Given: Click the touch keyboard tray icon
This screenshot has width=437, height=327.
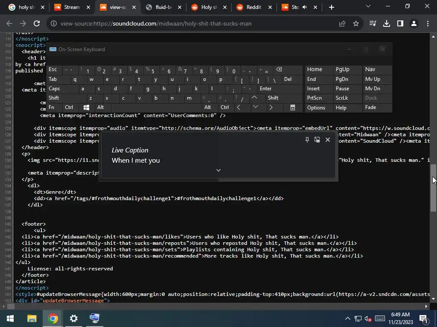Looking at the screenshot, I should [x=380, y=318].
